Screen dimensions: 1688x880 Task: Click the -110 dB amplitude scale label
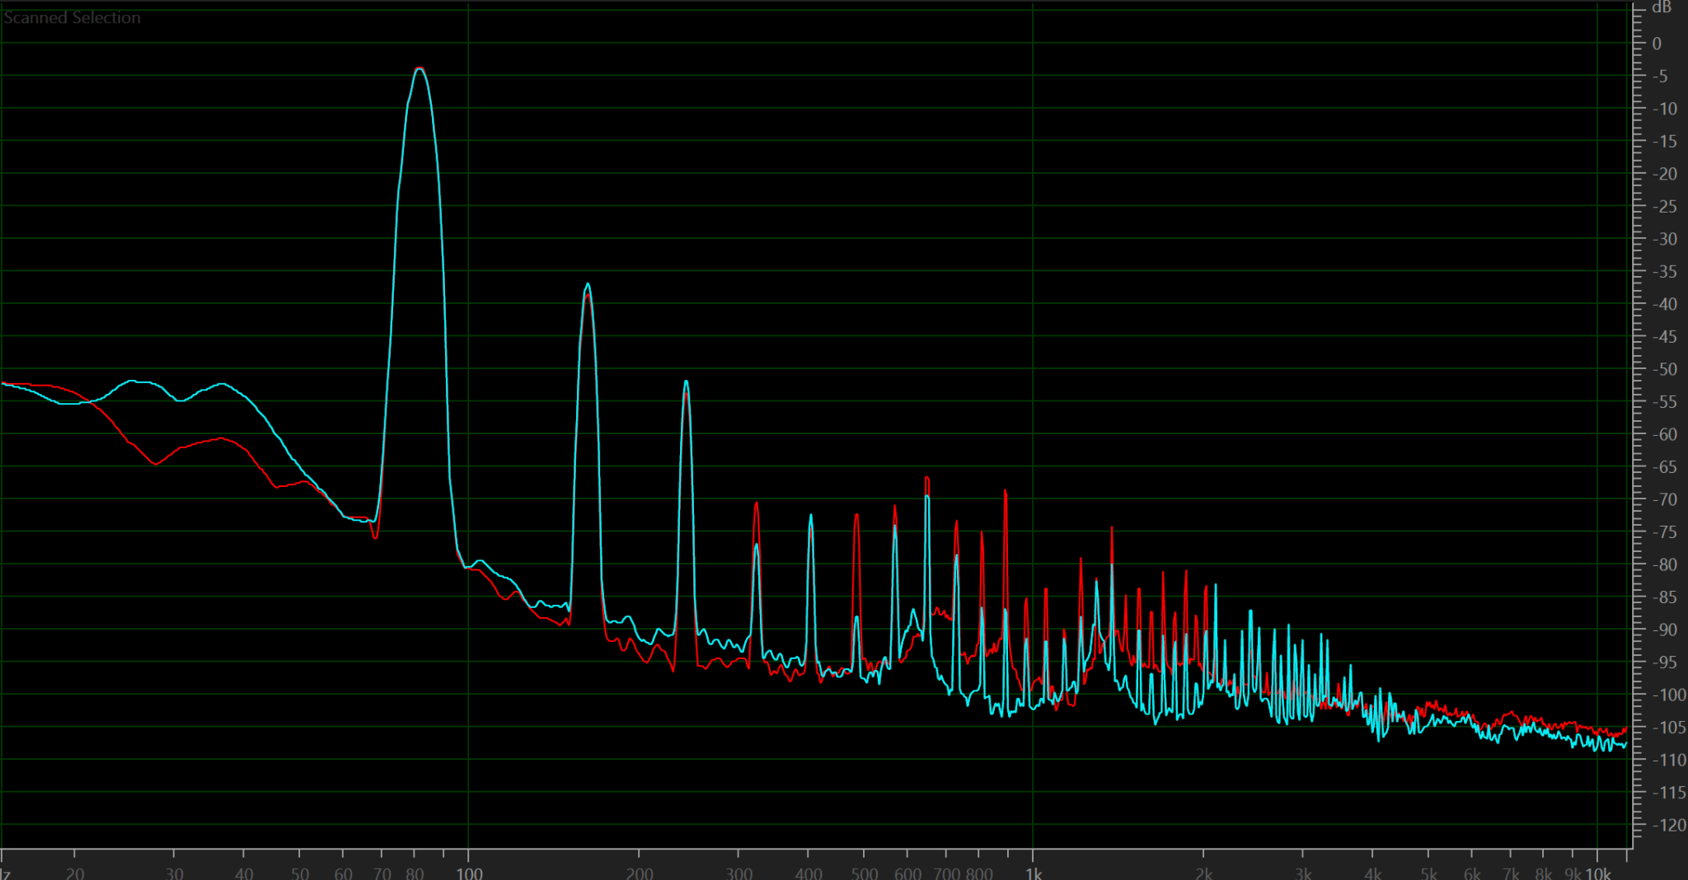click(1668, 760)
